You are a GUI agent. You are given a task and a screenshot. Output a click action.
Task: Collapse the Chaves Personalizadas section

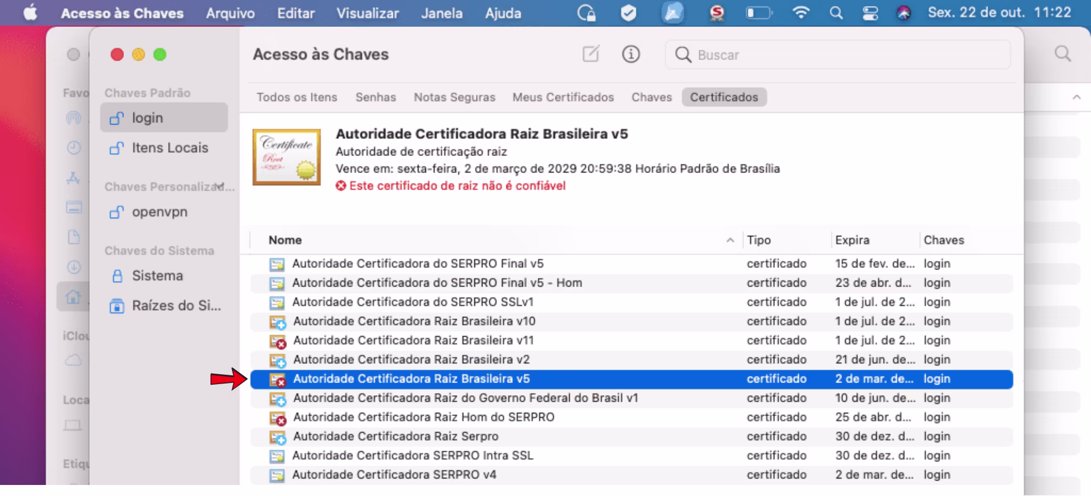pos(220,186)
